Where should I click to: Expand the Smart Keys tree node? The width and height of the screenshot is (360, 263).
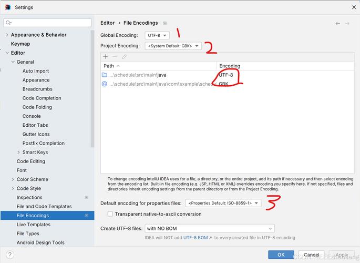[x=18, y=152]
